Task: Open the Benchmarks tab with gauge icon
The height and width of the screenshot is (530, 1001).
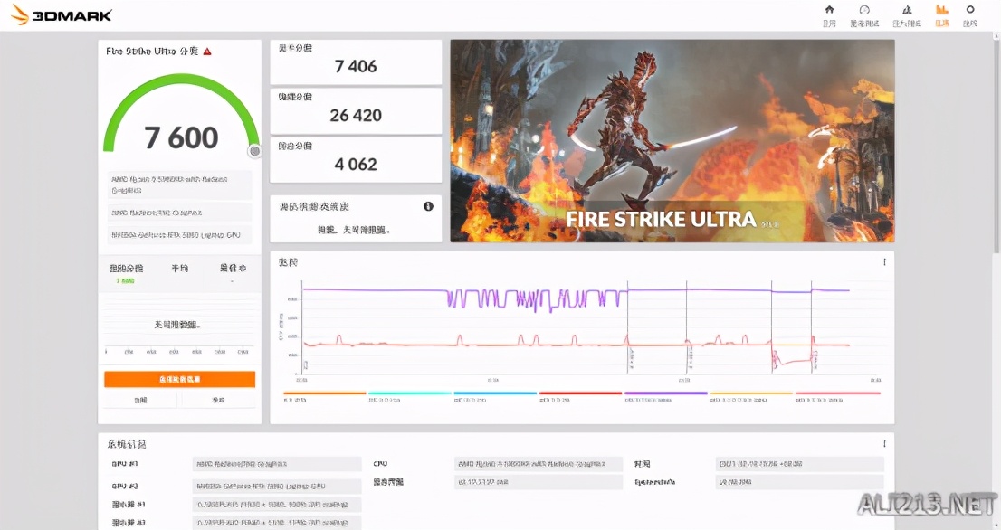Action: 864,15
